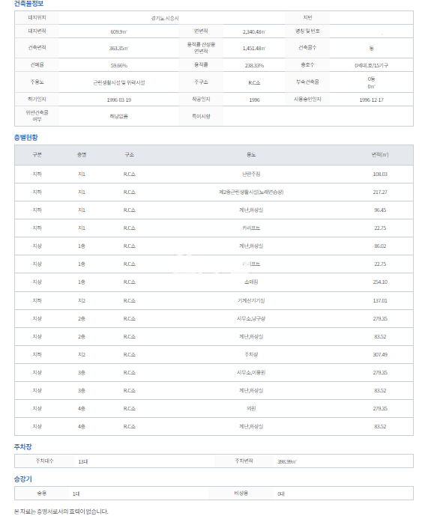Screen dimensions: 422x528
Task: Click the 398.99㎡ parking area value
Action: coord(287,461)
